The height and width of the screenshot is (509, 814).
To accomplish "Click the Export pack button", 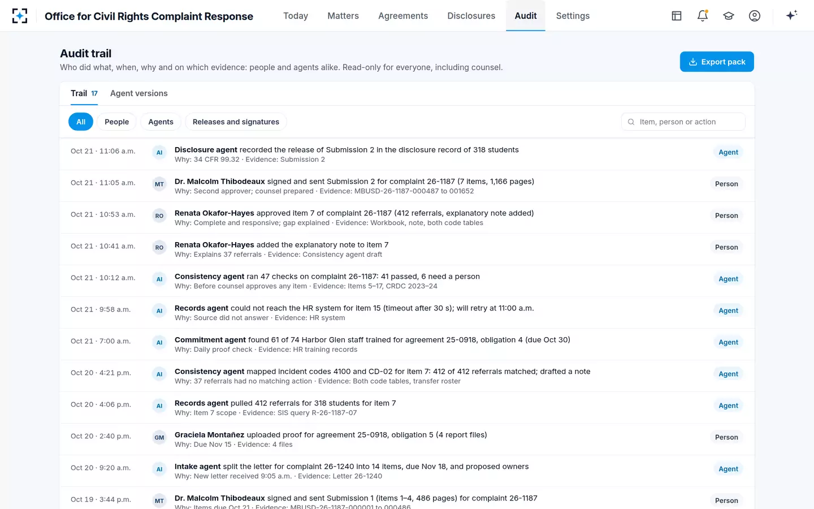I will [x=717, y=62].
